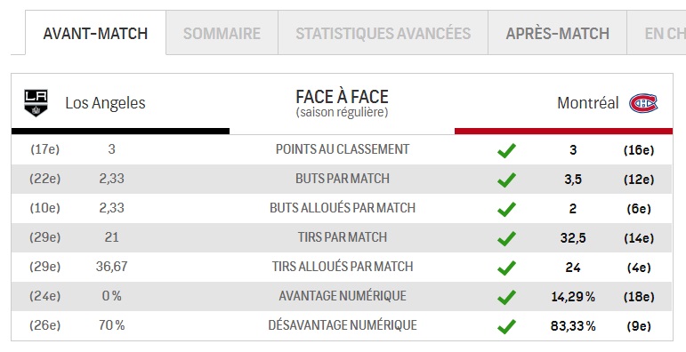Click Montréal's 83,33 % penalty kill value
686x352 pixels.
[x=573, y=326]
